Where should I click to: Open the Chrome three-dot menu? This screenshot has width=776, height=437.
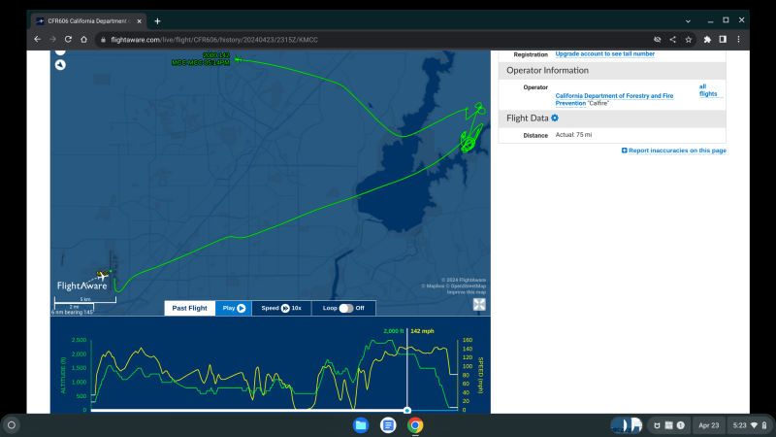739,40
